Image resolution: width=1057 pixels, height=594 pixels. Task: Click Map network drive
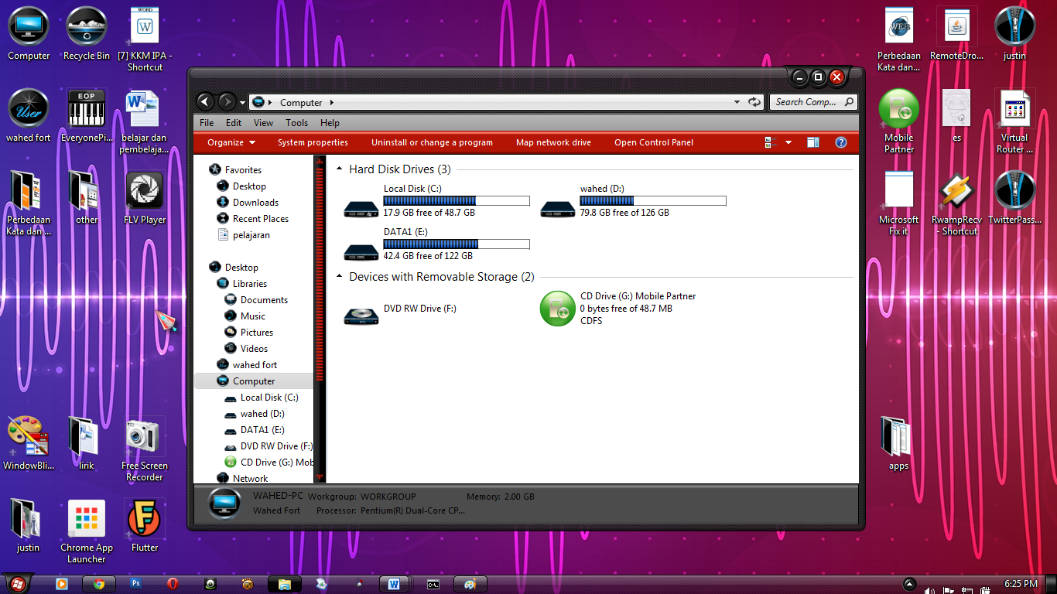[x=553, y=142]
